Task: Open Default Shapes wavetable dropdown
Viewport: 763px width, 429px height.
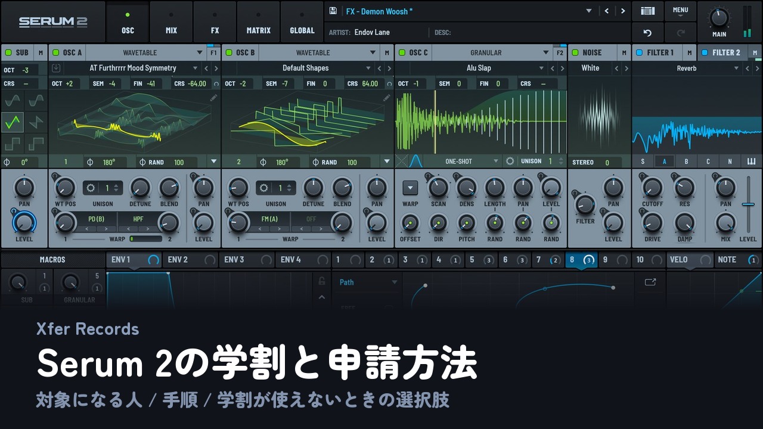Action: (x=369, y=68)
